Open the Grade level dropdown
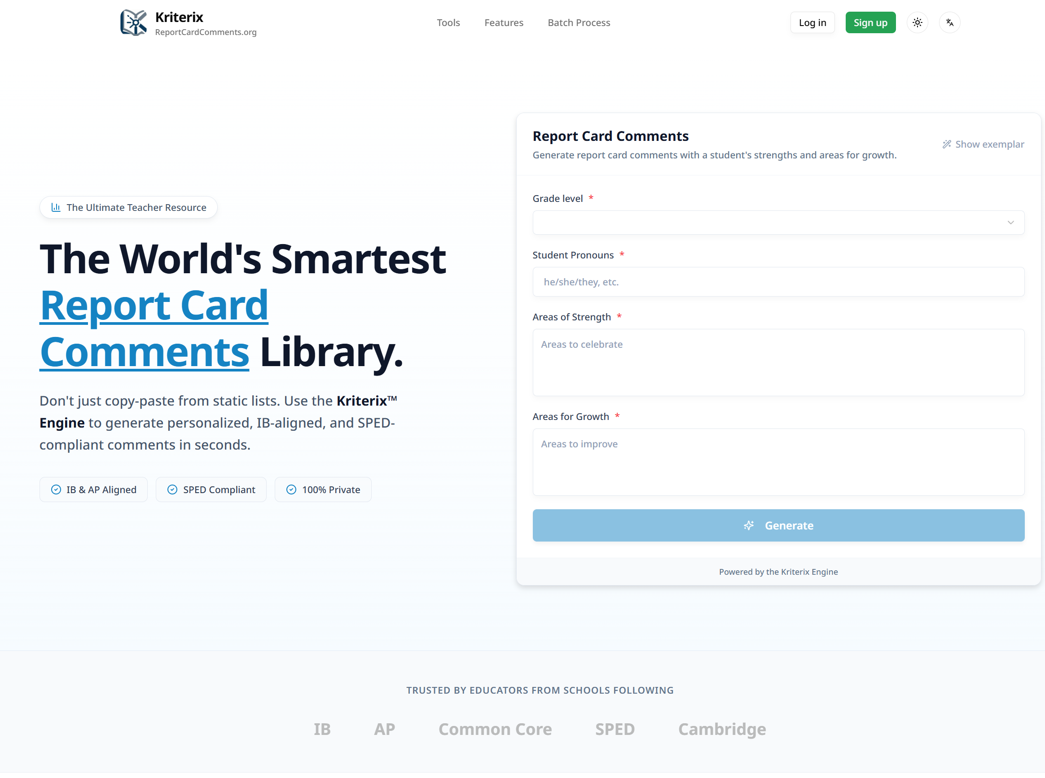The image size is (1045, 778). 778,222
